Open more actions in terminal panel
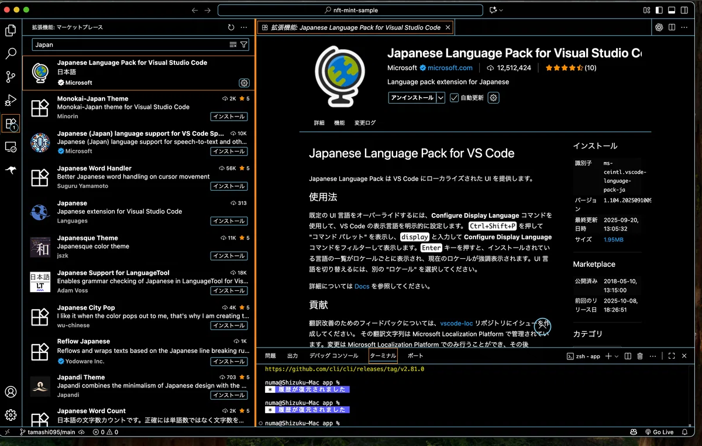 pyautogui.click(x=653, y=356)
